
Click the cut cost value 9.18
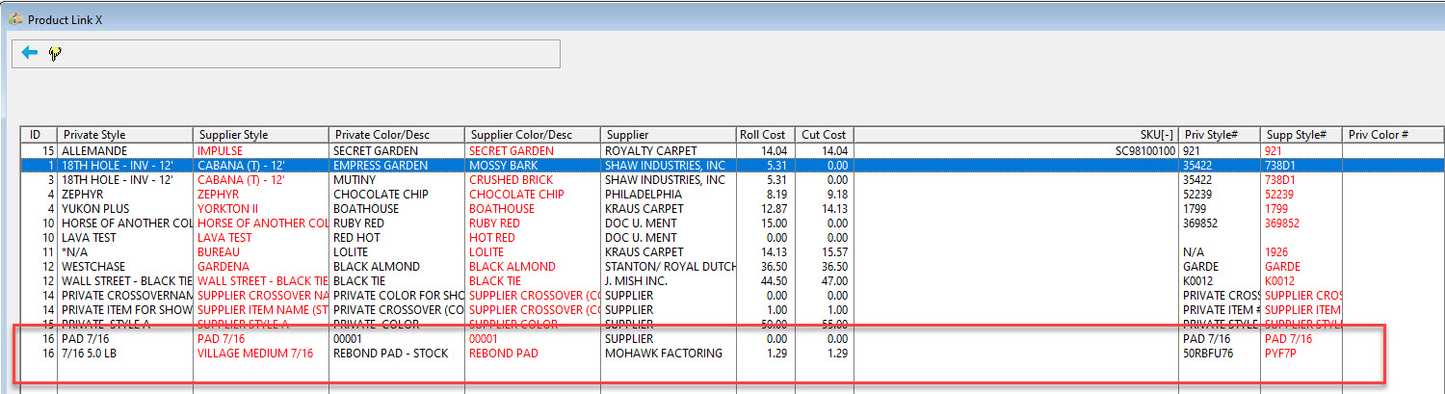coord(834,195)
